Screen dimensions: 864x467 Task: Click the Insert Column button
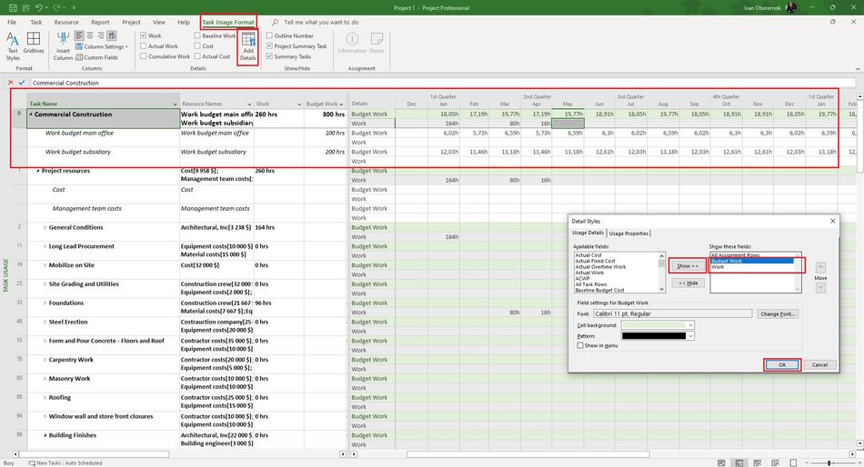click(x=63, y=46)
